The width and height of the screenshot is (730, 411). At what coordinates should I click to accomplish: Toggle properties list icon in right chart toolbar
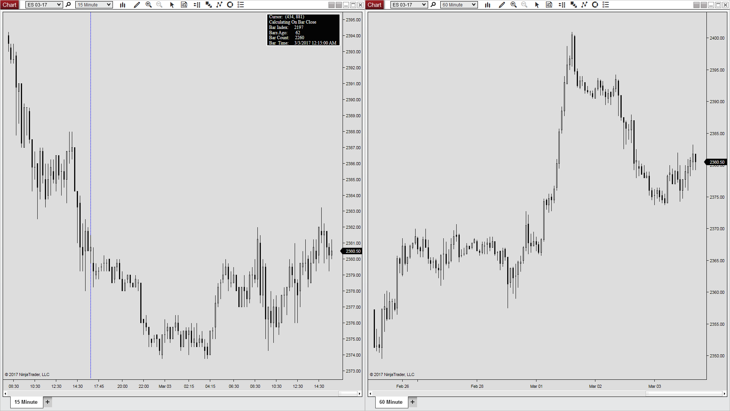click(606, 5)
